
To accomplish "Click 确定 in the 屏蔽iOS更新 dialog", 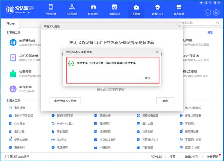I will (165, 101).
